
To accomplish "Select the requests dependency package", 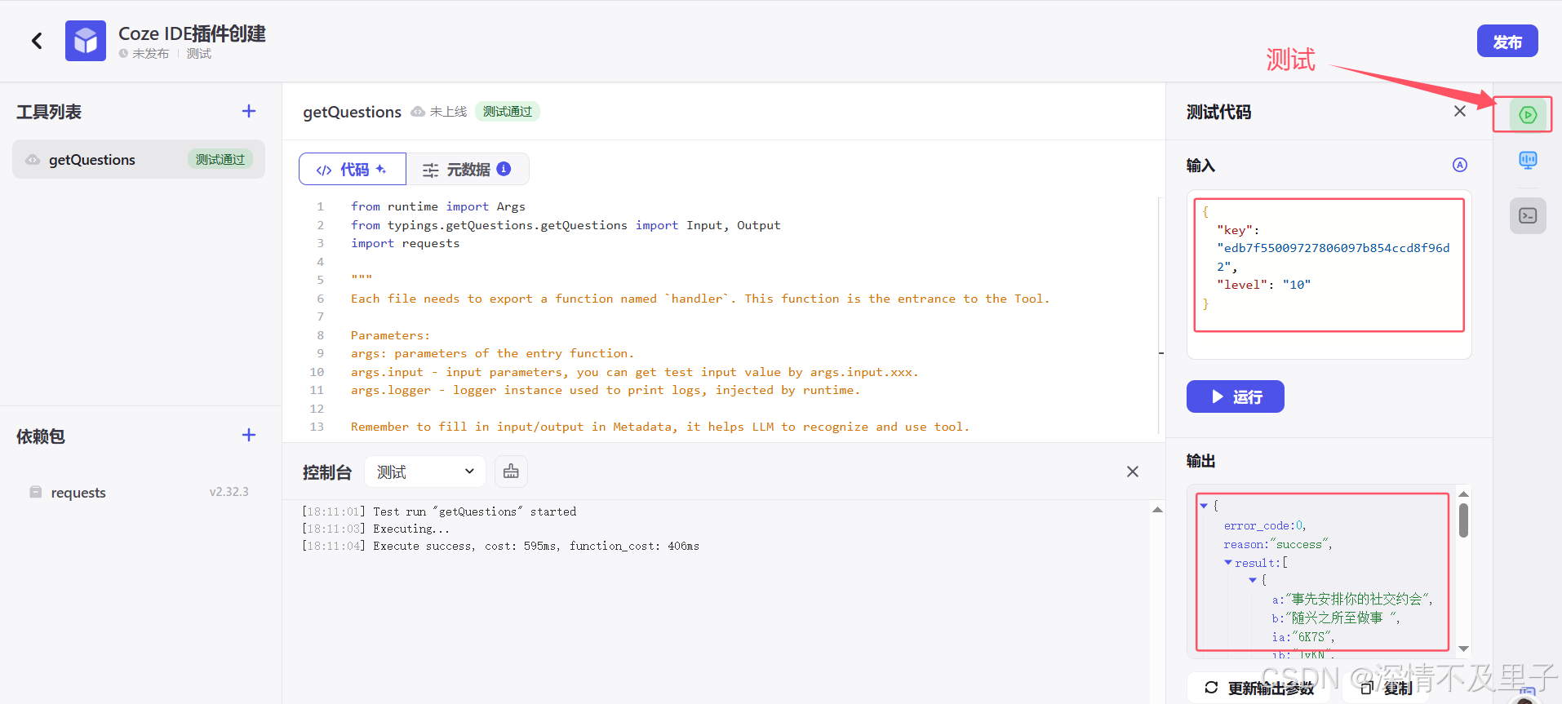I will (139, 492).
